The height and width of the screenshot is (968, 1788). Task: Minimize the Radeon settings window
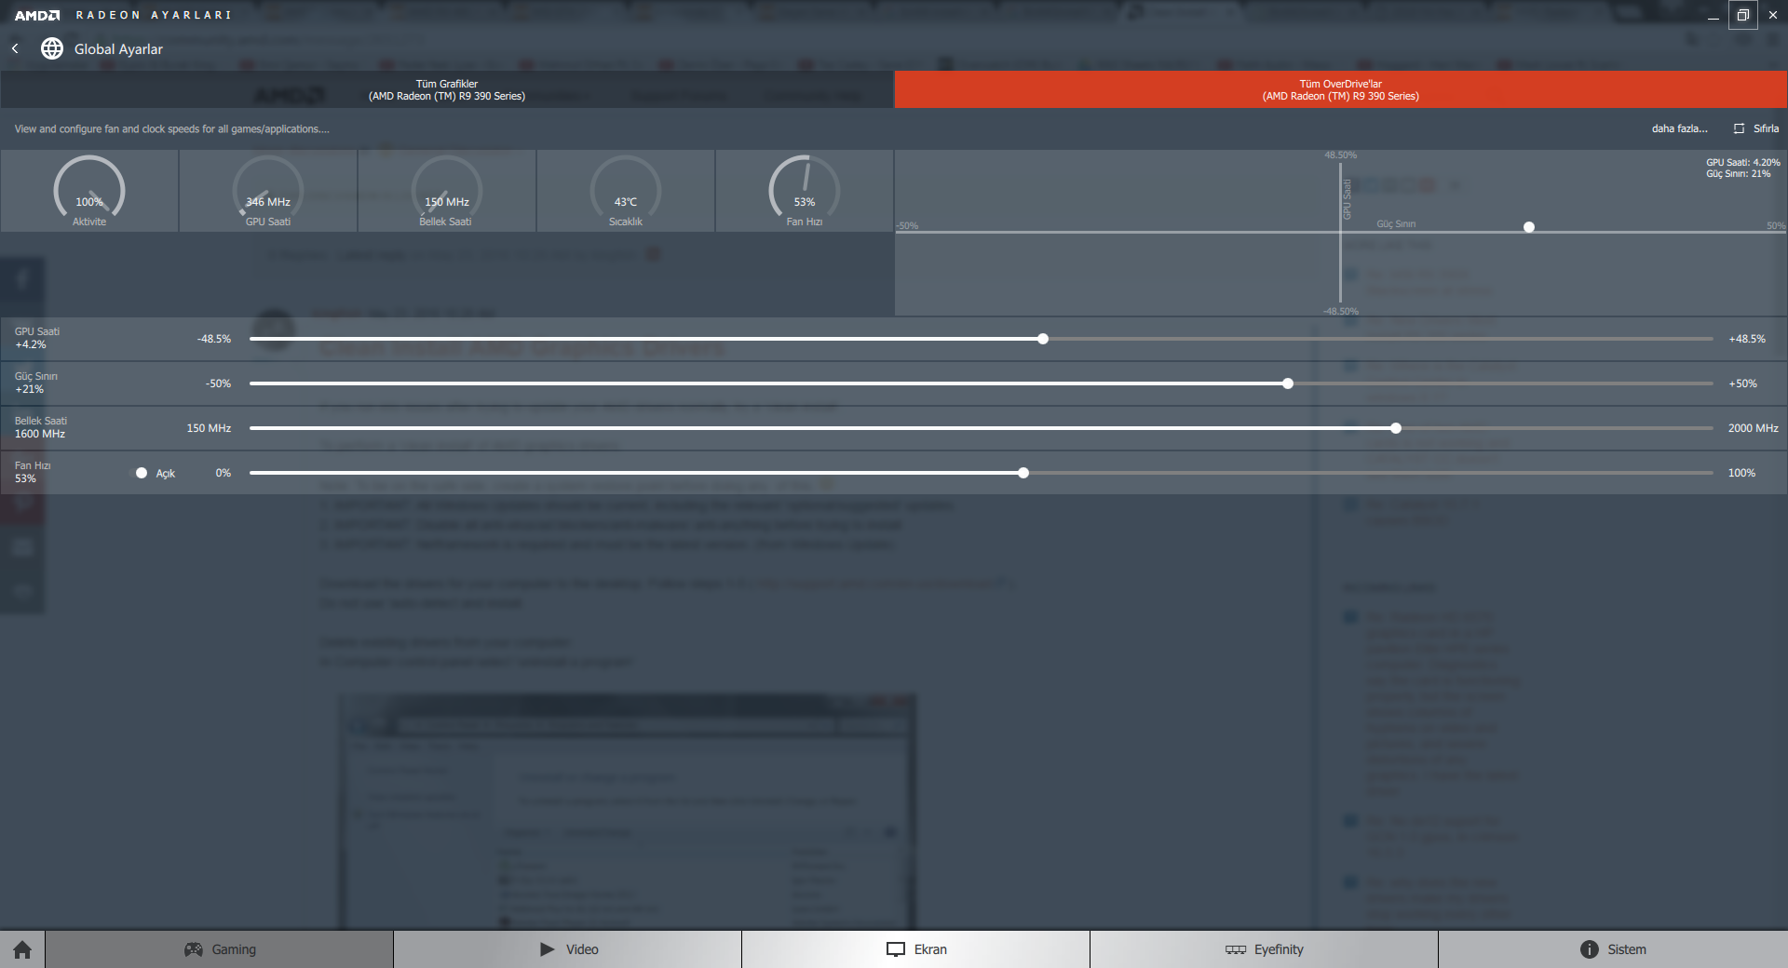point(1713,15)
